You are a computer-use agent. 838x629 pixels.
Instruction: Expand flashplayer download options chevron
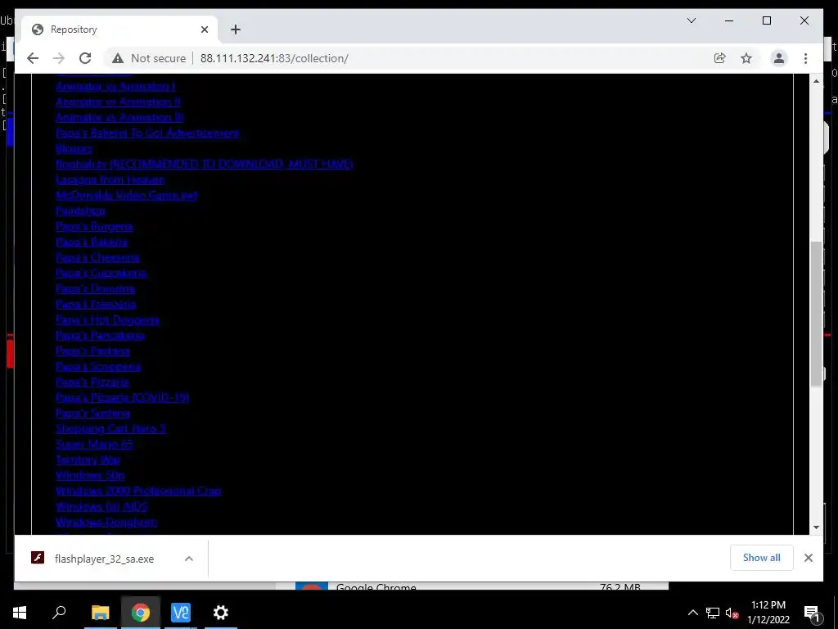coord(189,559)
